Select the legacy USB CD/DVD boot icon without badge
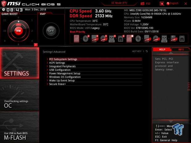The image size is (191, 143). tap(156, 39)
